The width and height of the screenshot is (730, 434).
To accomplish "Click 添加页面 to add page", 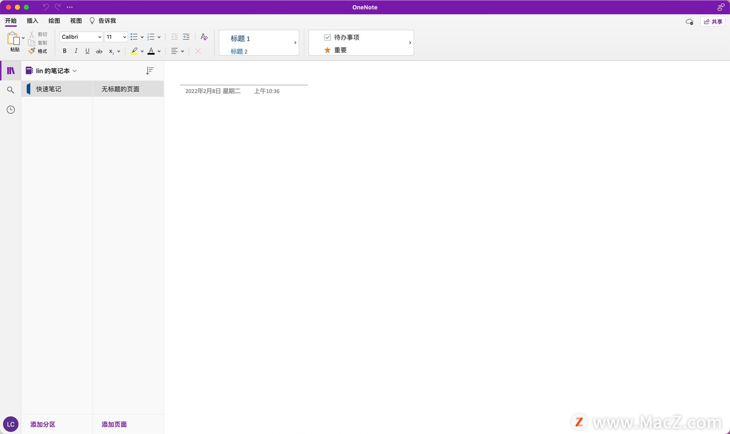I will [114, 424].
